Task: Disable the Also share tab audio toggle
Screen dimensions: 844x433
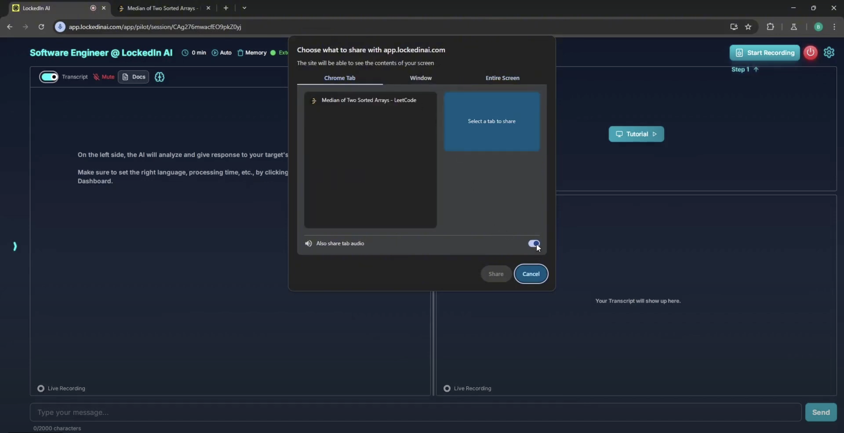Action: [534, 243]
